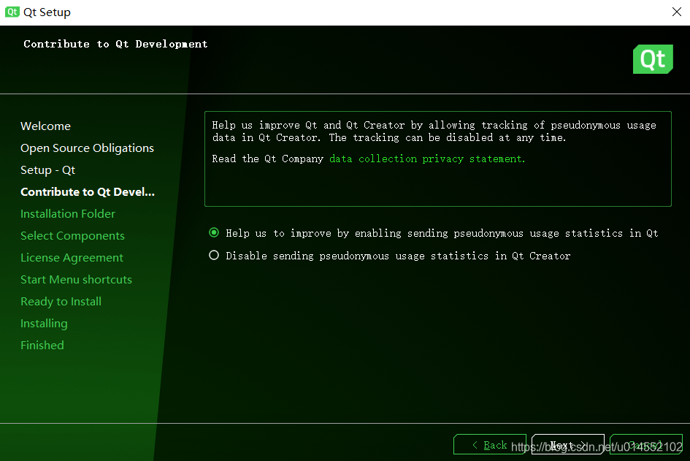Click the Welcome step in sidebar
The width and height of the screenshot is (690, 461).
pyautogui.click(x=45, y=126)
